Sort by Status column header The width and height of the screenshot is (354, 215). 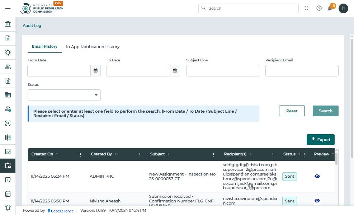[x=289, y=154]
